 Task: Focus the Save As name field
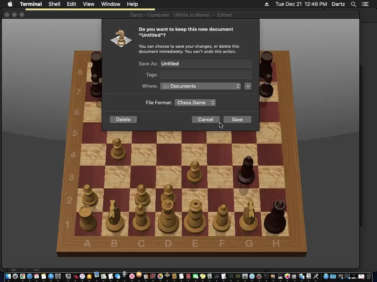coord(206,64)
